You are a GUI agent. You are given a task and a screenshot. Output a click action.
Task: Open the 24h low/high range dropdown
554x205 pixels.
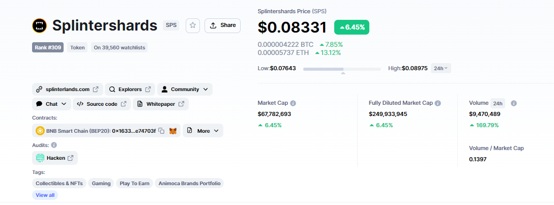click(x=441, y=68)
